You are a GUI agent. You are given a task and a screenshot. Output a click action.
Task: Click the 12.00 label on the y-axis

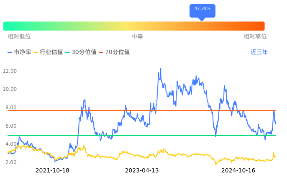(10, 71)
